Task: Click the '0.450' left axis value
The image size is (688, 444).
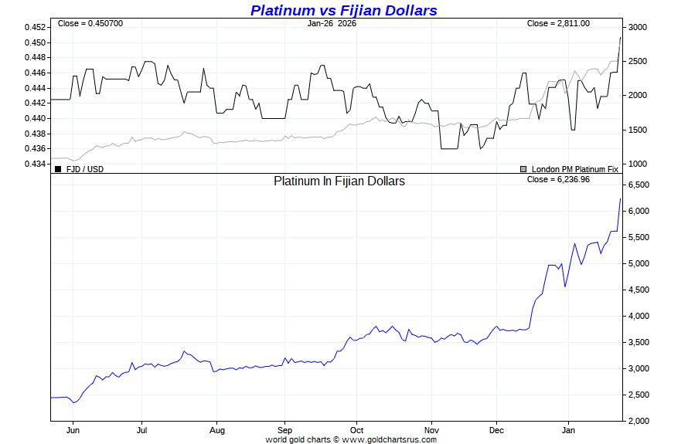Action: [x=35, y=43]
